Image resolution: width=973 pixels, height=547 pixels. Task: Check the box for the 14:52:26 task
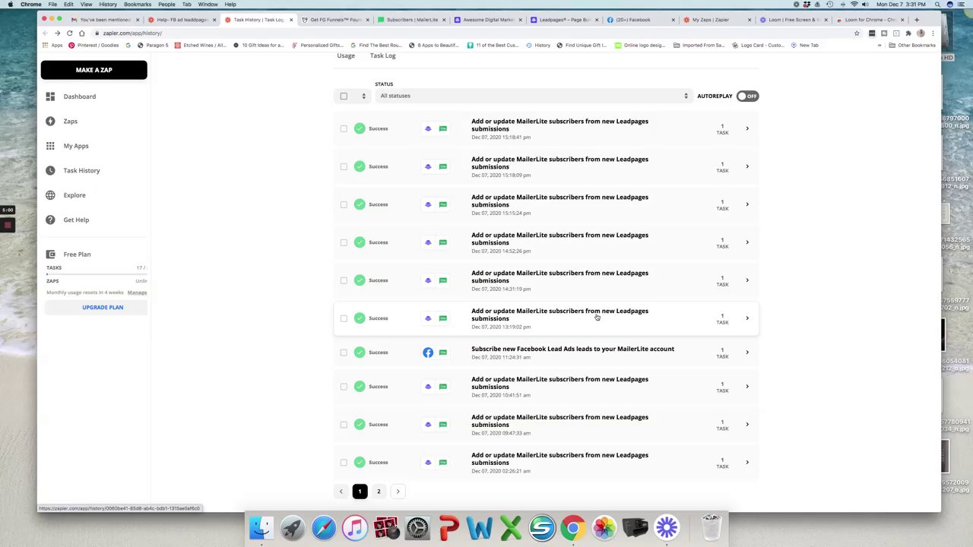tap(344, 242)
